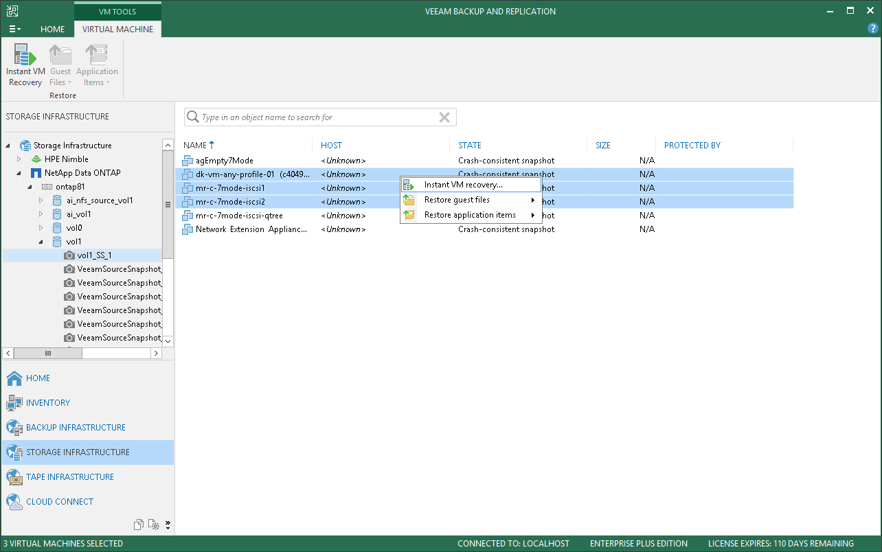Click tree horizontal scroll-left arrow

pyautogui.click(x=9, y=353)
